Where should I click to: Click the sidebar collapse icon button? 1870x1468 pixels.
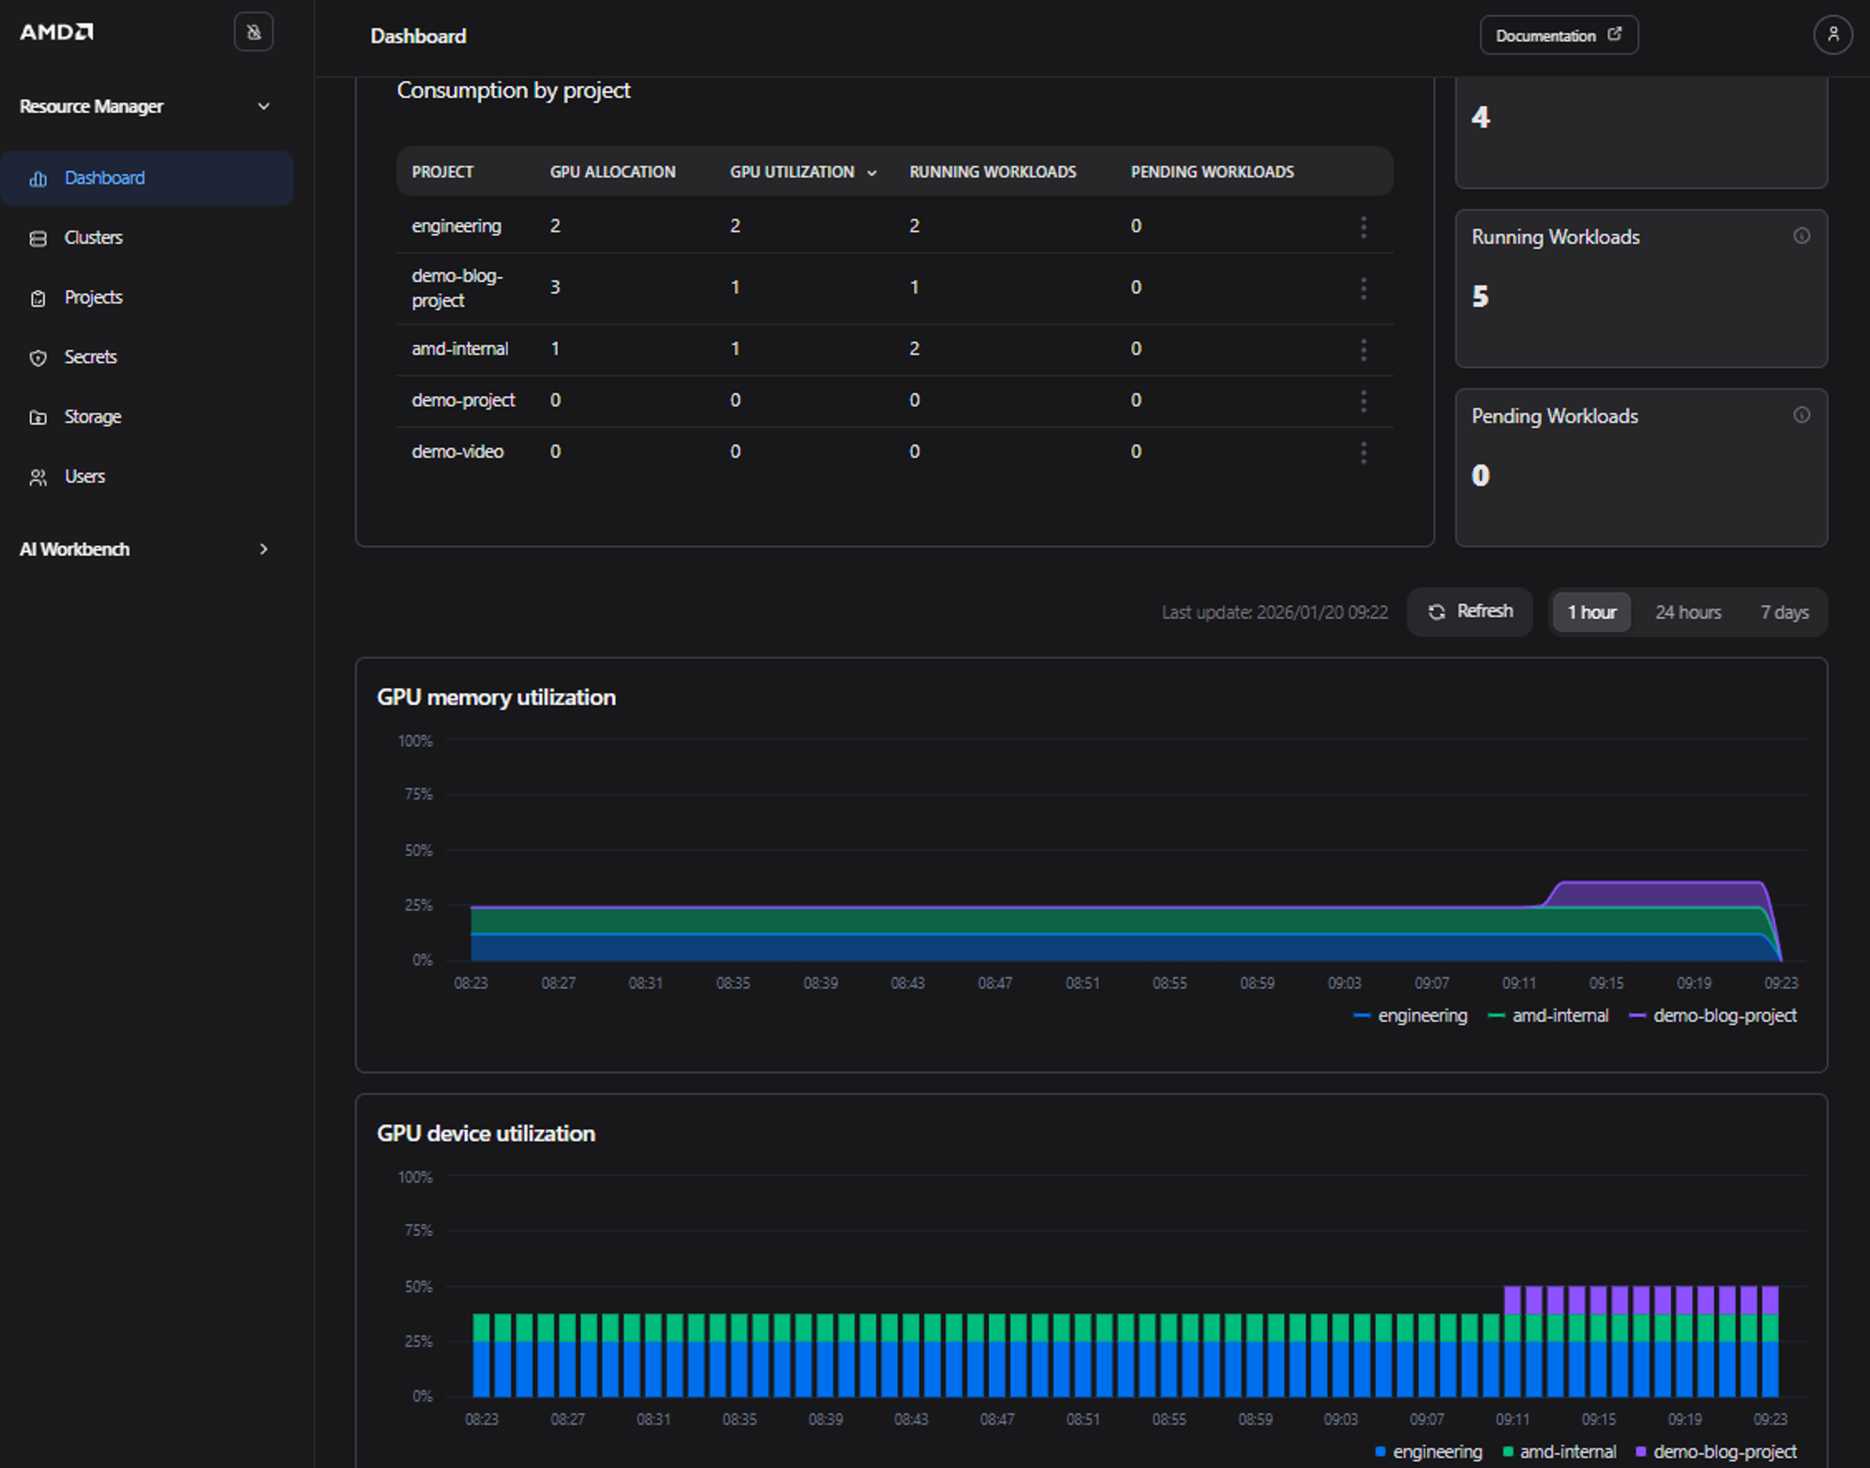(x=254, y=33)
